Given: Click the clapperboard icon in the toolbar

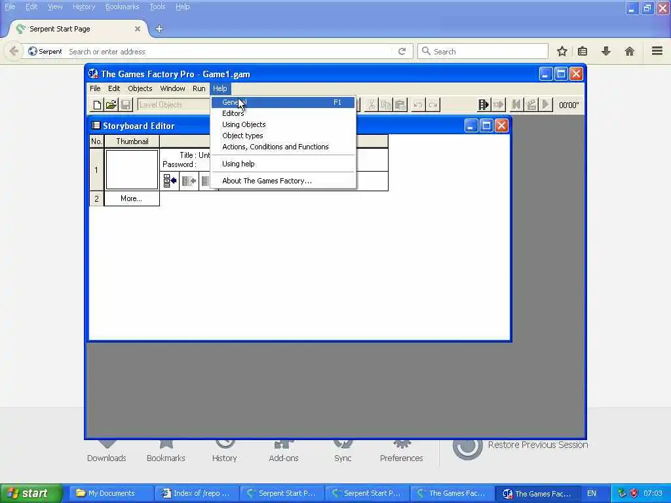Looking at the screenshot, I should [531, 105].
